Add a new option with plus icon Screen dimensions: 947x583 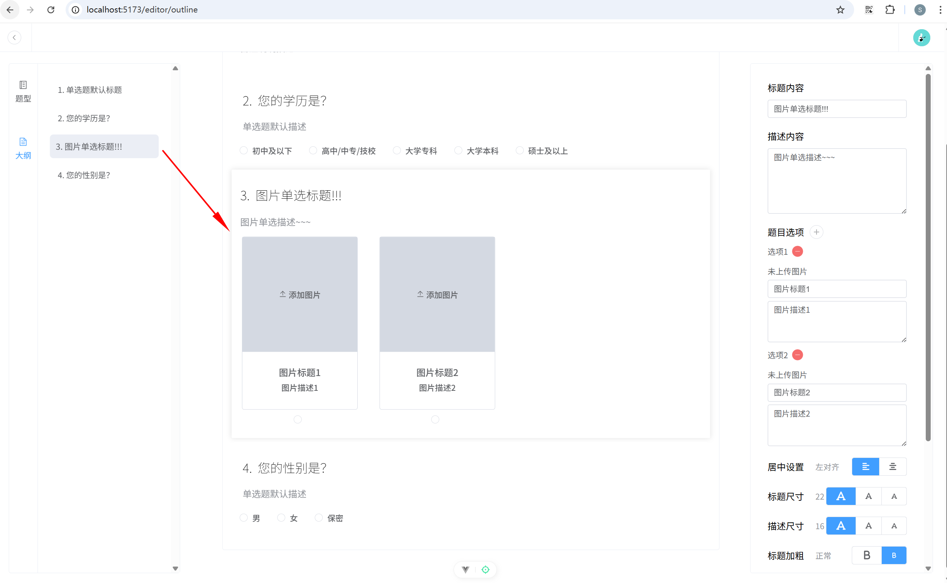(x=816, y=232)
